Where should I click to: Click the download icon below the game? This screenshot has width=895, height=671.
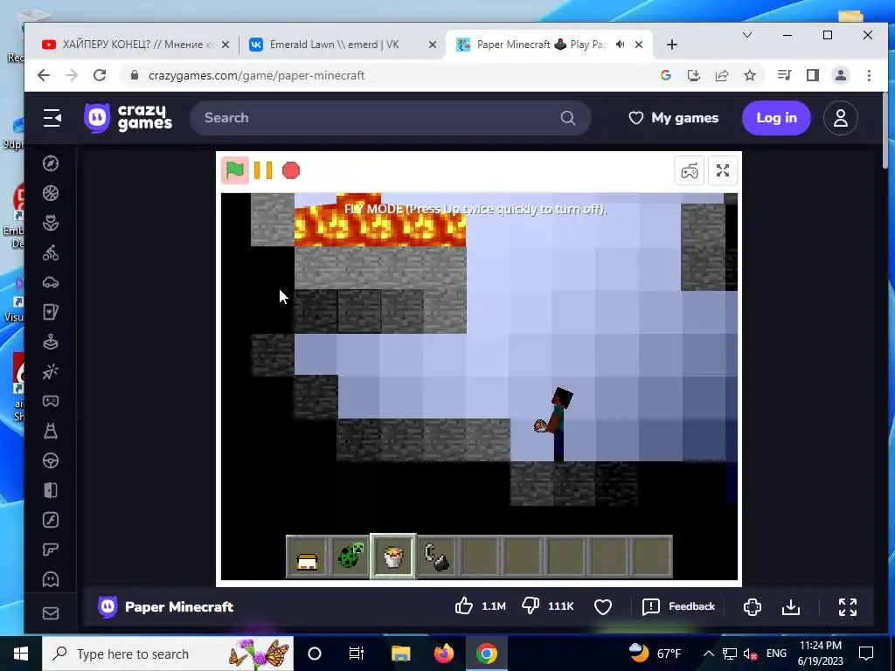[790, 607]
